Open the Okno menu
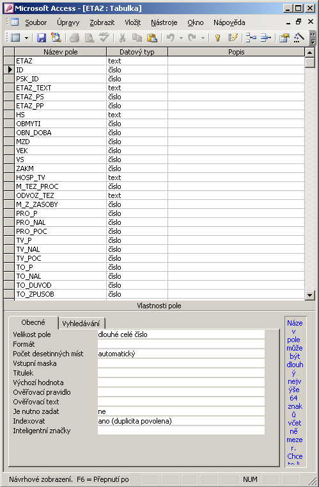Viewport: 319px width, 487px height. pos(196,22)
